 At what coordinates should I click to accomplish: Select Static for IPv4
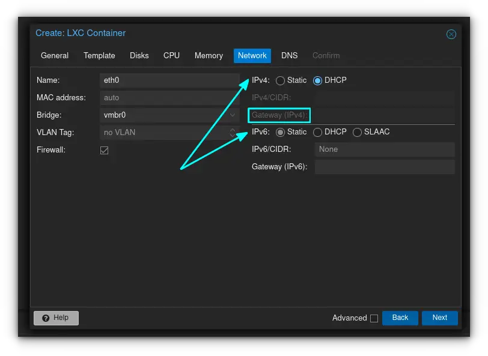click(x=280, y=80)
